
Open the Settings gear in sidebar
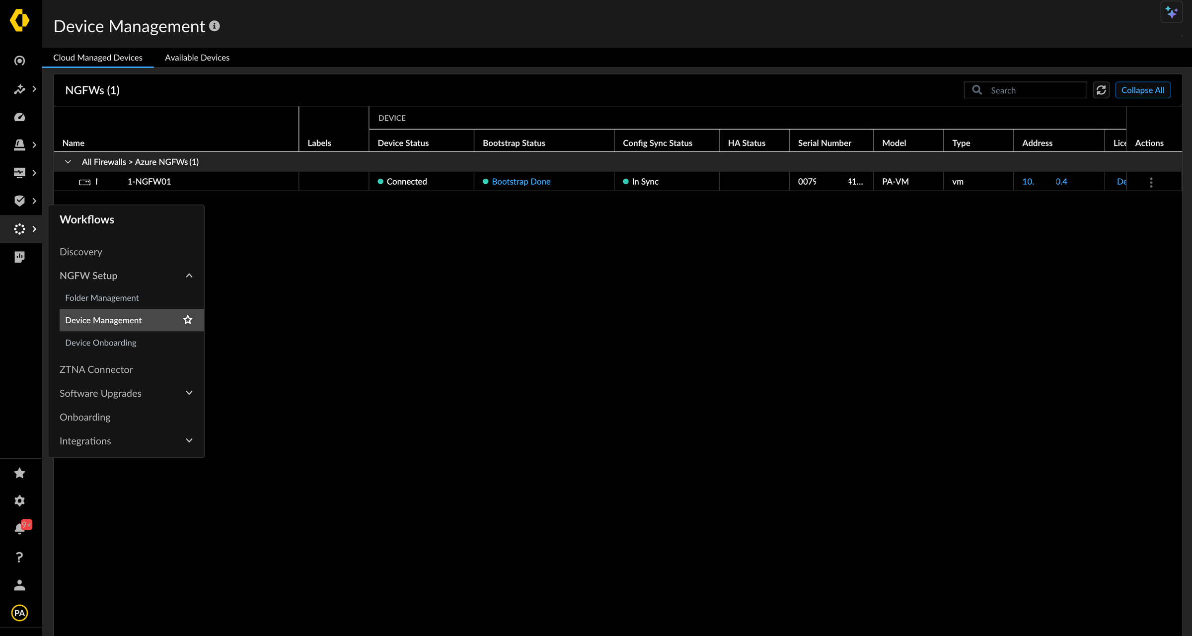tap(19, 501)
